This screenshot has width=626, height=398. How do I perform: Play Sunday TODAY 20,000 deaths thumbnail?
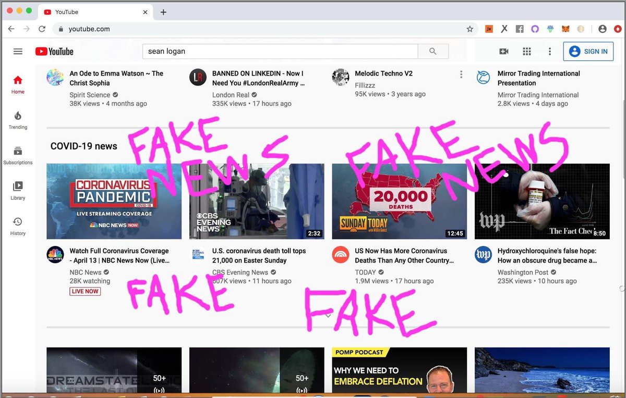click(x=400, y=201)
